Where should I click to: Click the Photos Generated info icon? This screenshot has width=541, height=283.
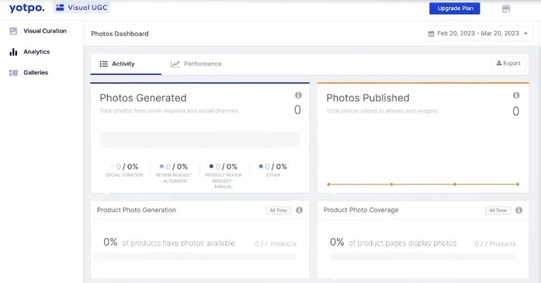(298, 95)
